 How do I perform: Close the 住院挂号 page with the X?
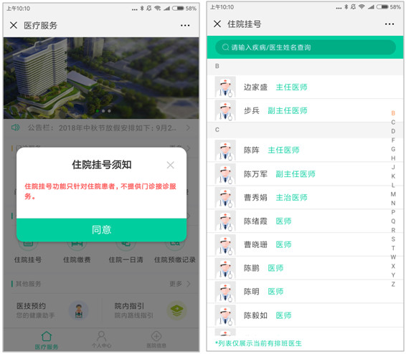217,24
